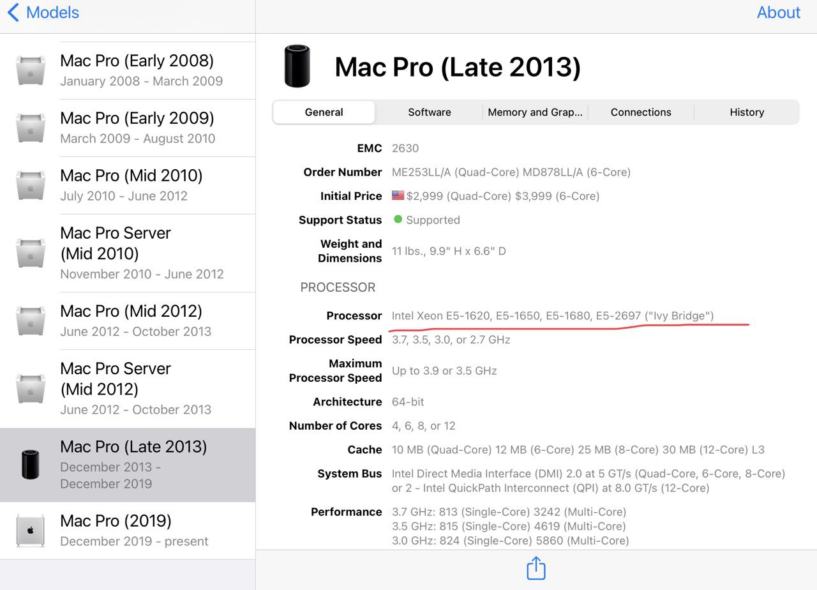This screenshot has width=817, height=590.
Task: Tap the Up to 3.9 or 3.5 GHz value
Action: [x=444, y=370]
